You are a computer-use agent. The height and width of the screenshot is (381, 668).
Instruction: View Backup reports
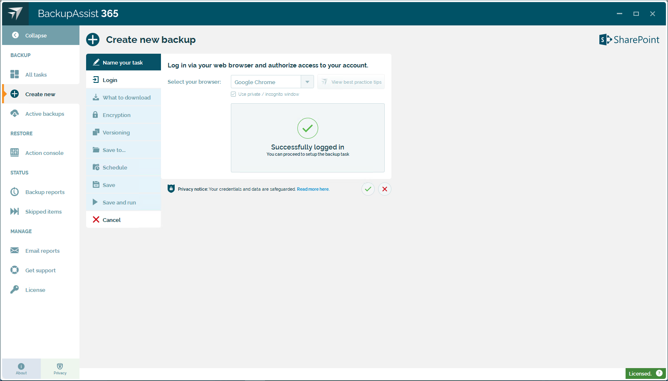pos(41,192)
